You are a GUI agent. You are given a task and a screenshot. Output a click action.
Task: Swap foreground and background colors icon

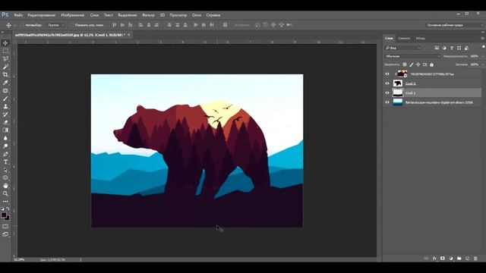pos(8,209)
